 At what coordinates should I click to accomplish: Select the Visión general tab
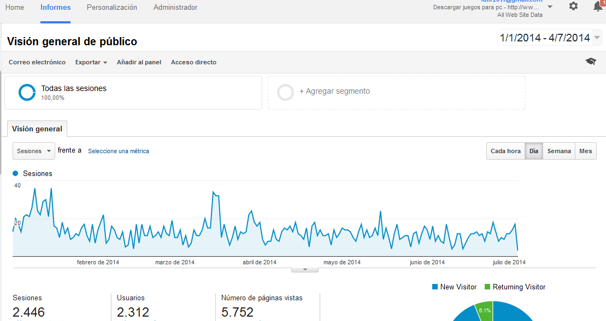click(x=37, y=129)
